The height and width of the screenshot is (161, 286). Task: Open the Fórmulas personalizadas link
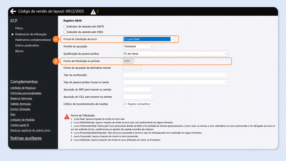tap(26, 93)
